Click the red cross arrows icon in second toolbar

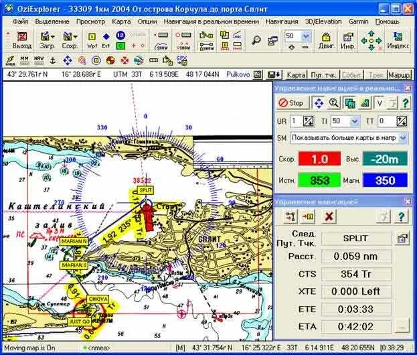coord(124,61)
